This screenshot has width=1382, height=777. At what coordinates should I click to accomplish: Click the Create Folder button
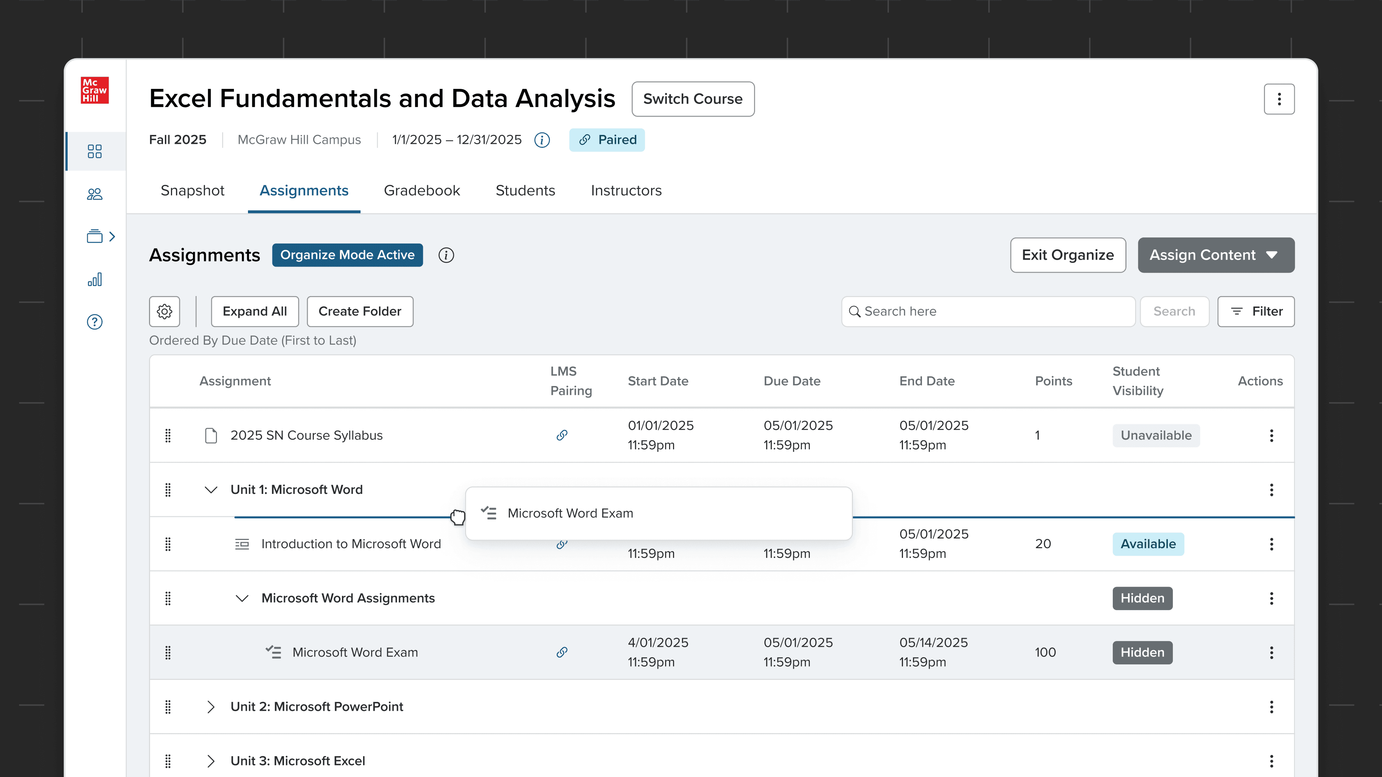tap(360, 312)
